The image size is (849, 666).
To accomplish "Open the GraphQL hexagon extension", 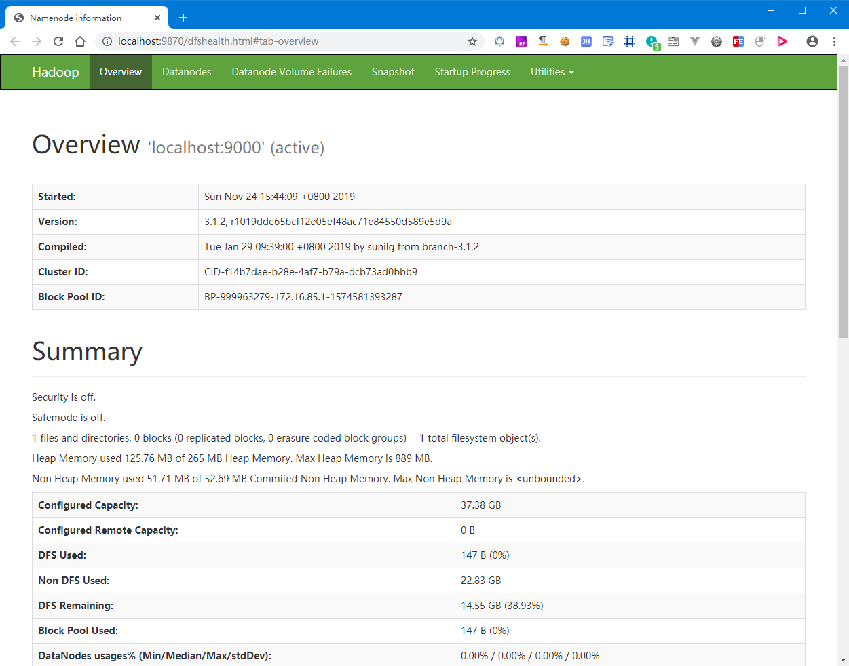I will point(499,41).
